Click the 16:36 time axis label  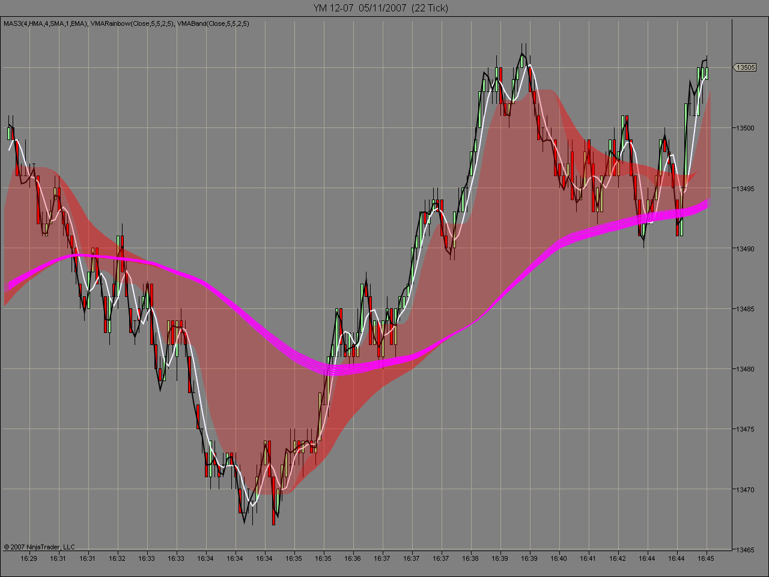pos(353,558)
